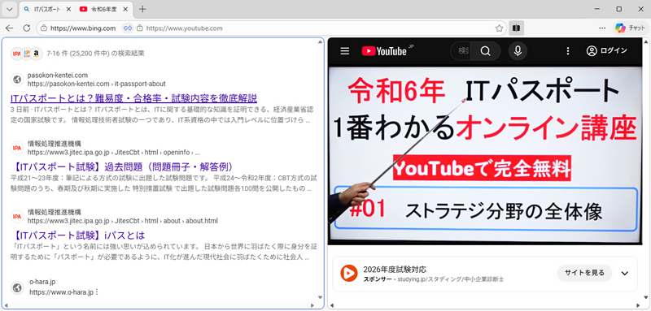
Task: Click the left pane scrollbar down arrow
Action: (320, 297)
